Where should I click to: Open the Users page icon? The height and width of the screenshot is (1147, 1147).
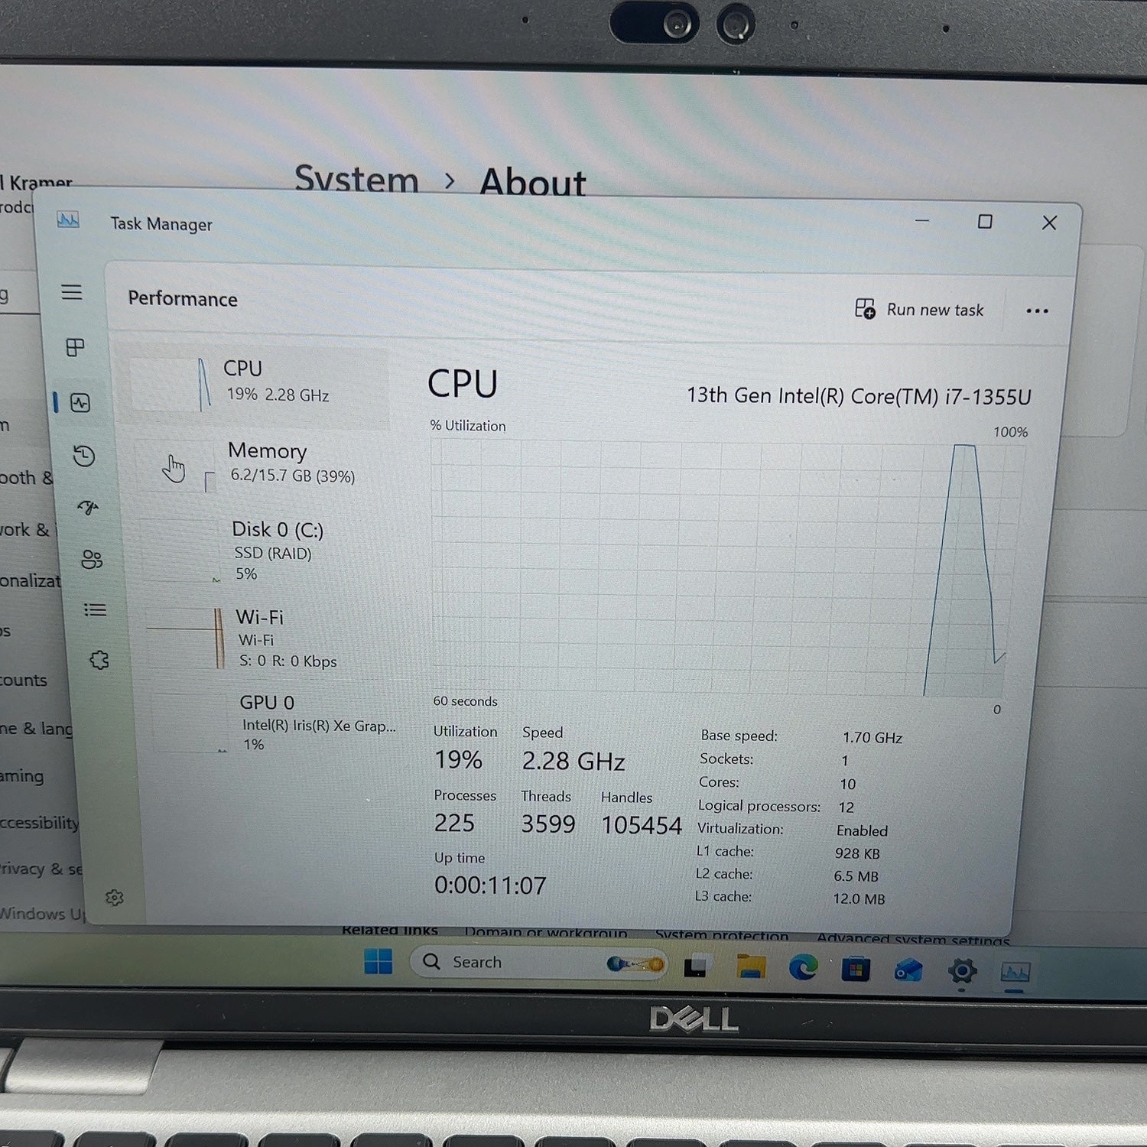click(92, 559)
